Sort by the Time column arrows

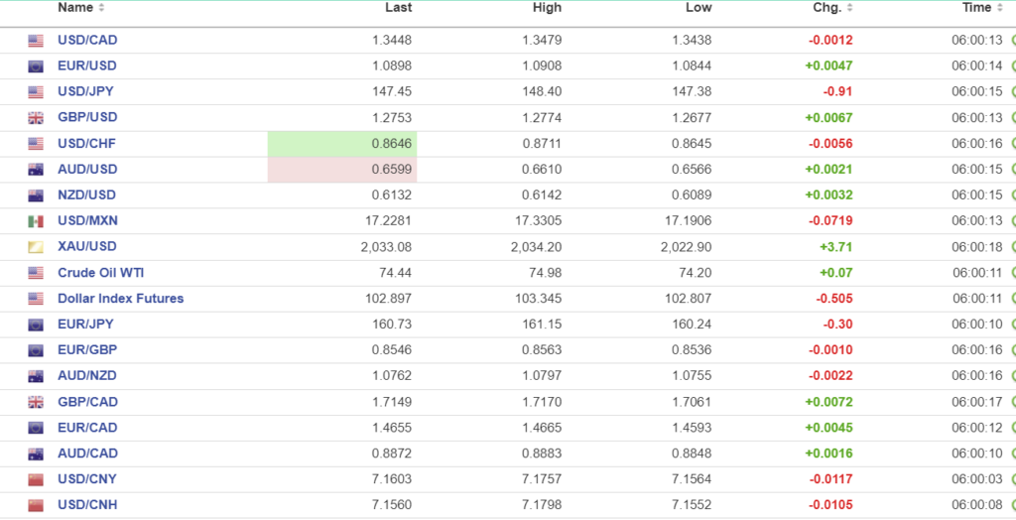(999, 9)
